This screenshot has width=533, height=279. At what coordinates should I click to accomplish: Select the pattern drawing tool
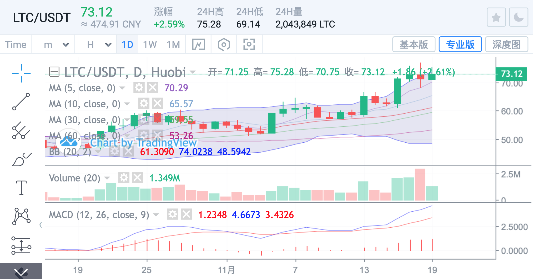(x=21, y=217)
